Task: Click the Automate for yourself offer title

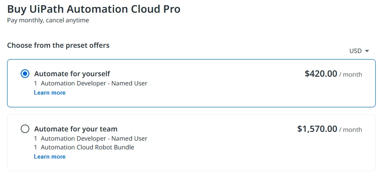Action: point(72,74)
